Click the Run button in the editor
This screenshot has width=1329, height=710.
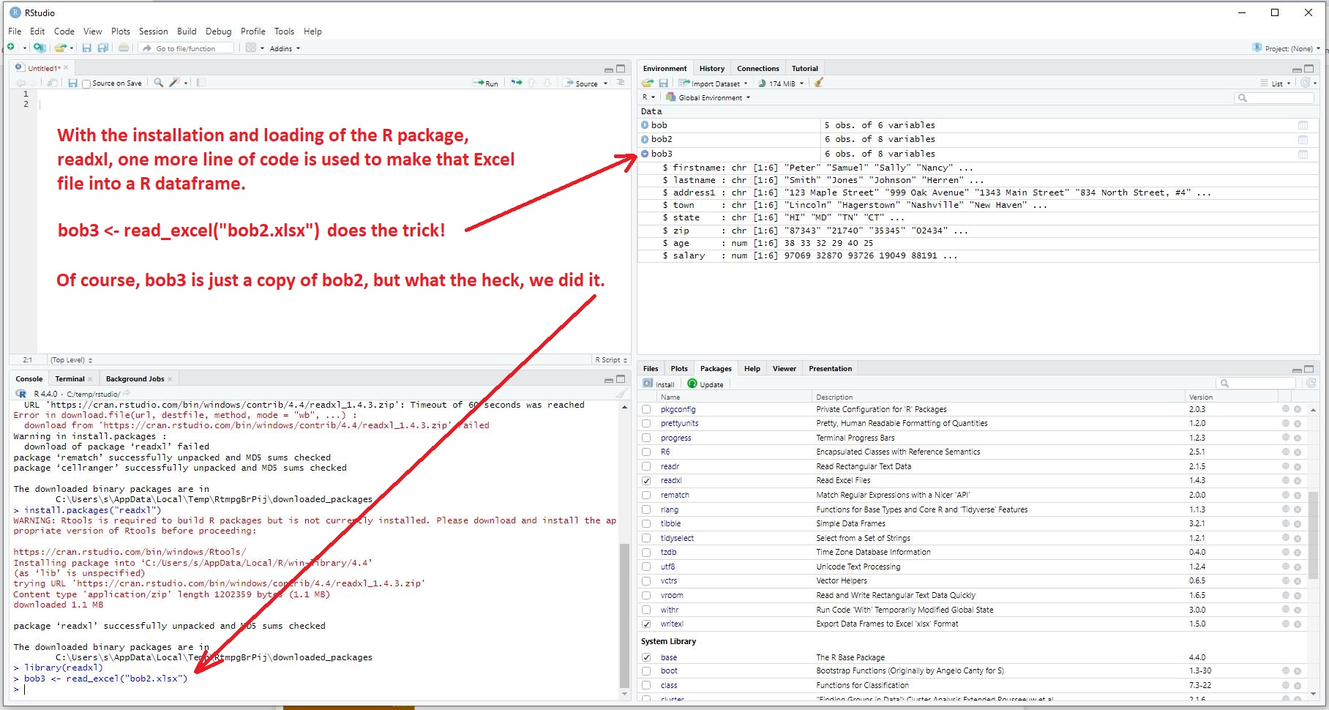point(486,83)
